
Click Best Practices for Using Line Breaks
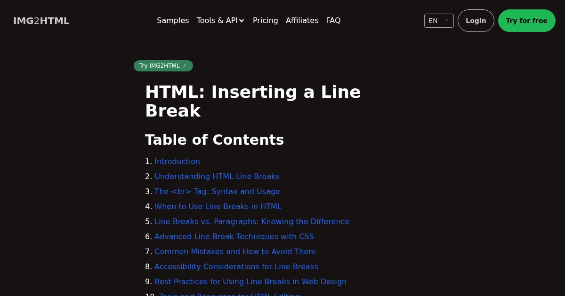[250, 281]
